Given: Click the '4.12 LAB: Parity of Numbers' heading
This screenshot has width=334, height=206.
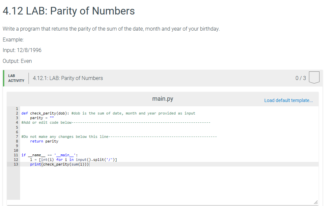Looking at the screenshot, I should coord(69,11).
